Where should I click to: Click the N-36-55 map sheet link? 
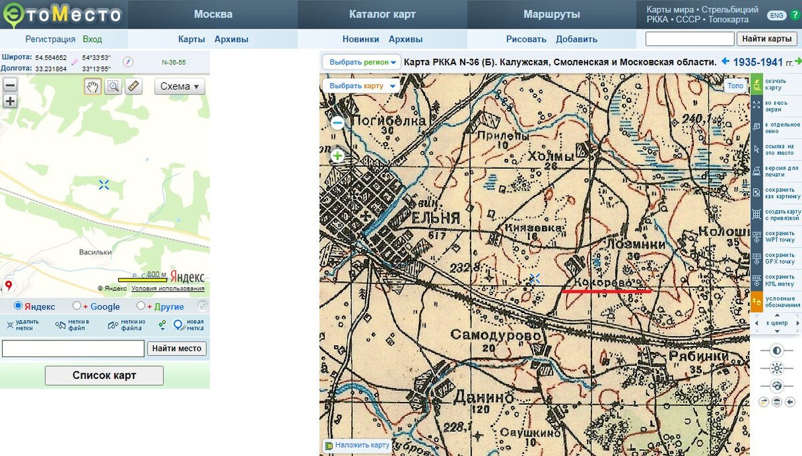(174, 62)
